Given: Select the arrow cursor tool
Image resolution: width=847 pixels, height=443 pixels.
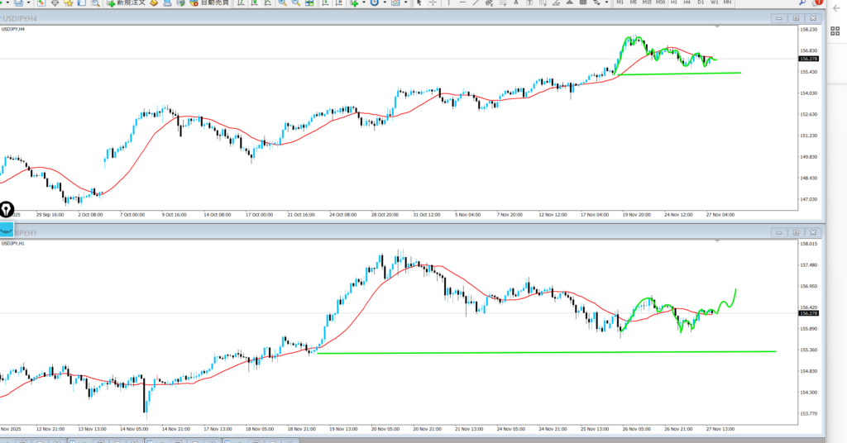Looking at the screenshot, I should point(419,3).
